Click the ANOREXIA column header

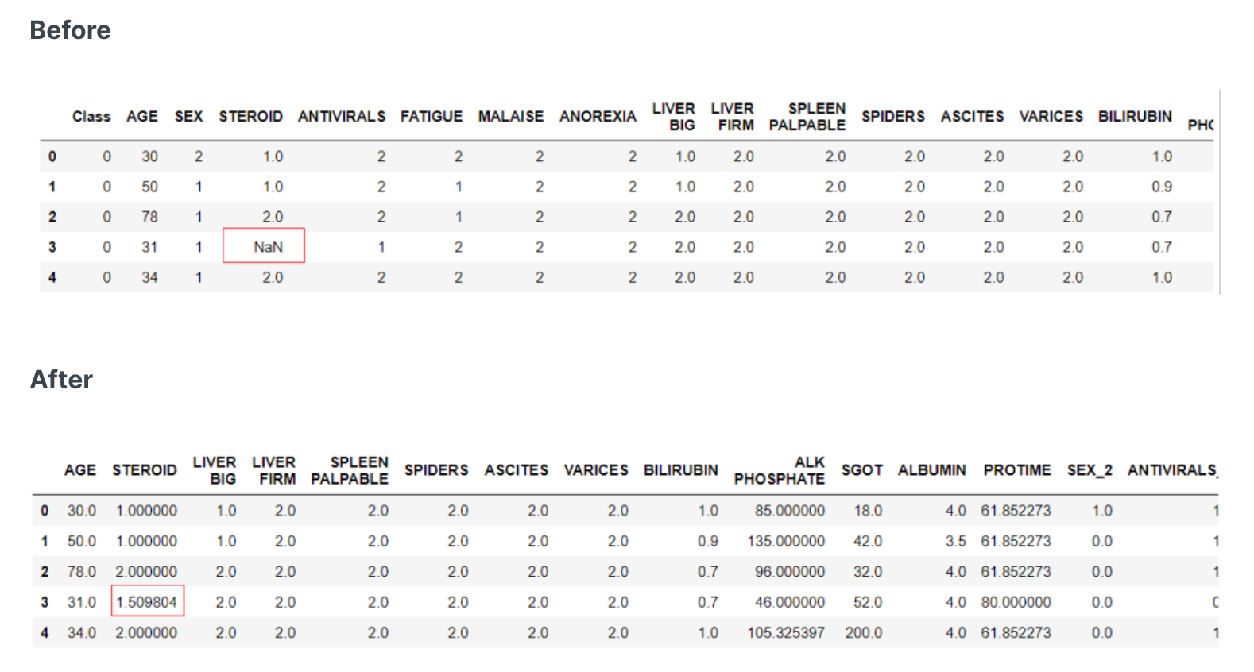tap(598, 117)
